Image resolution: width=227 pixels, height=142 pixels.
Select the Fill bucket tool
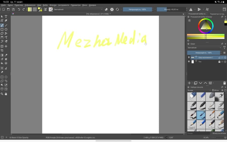[2, 63]
